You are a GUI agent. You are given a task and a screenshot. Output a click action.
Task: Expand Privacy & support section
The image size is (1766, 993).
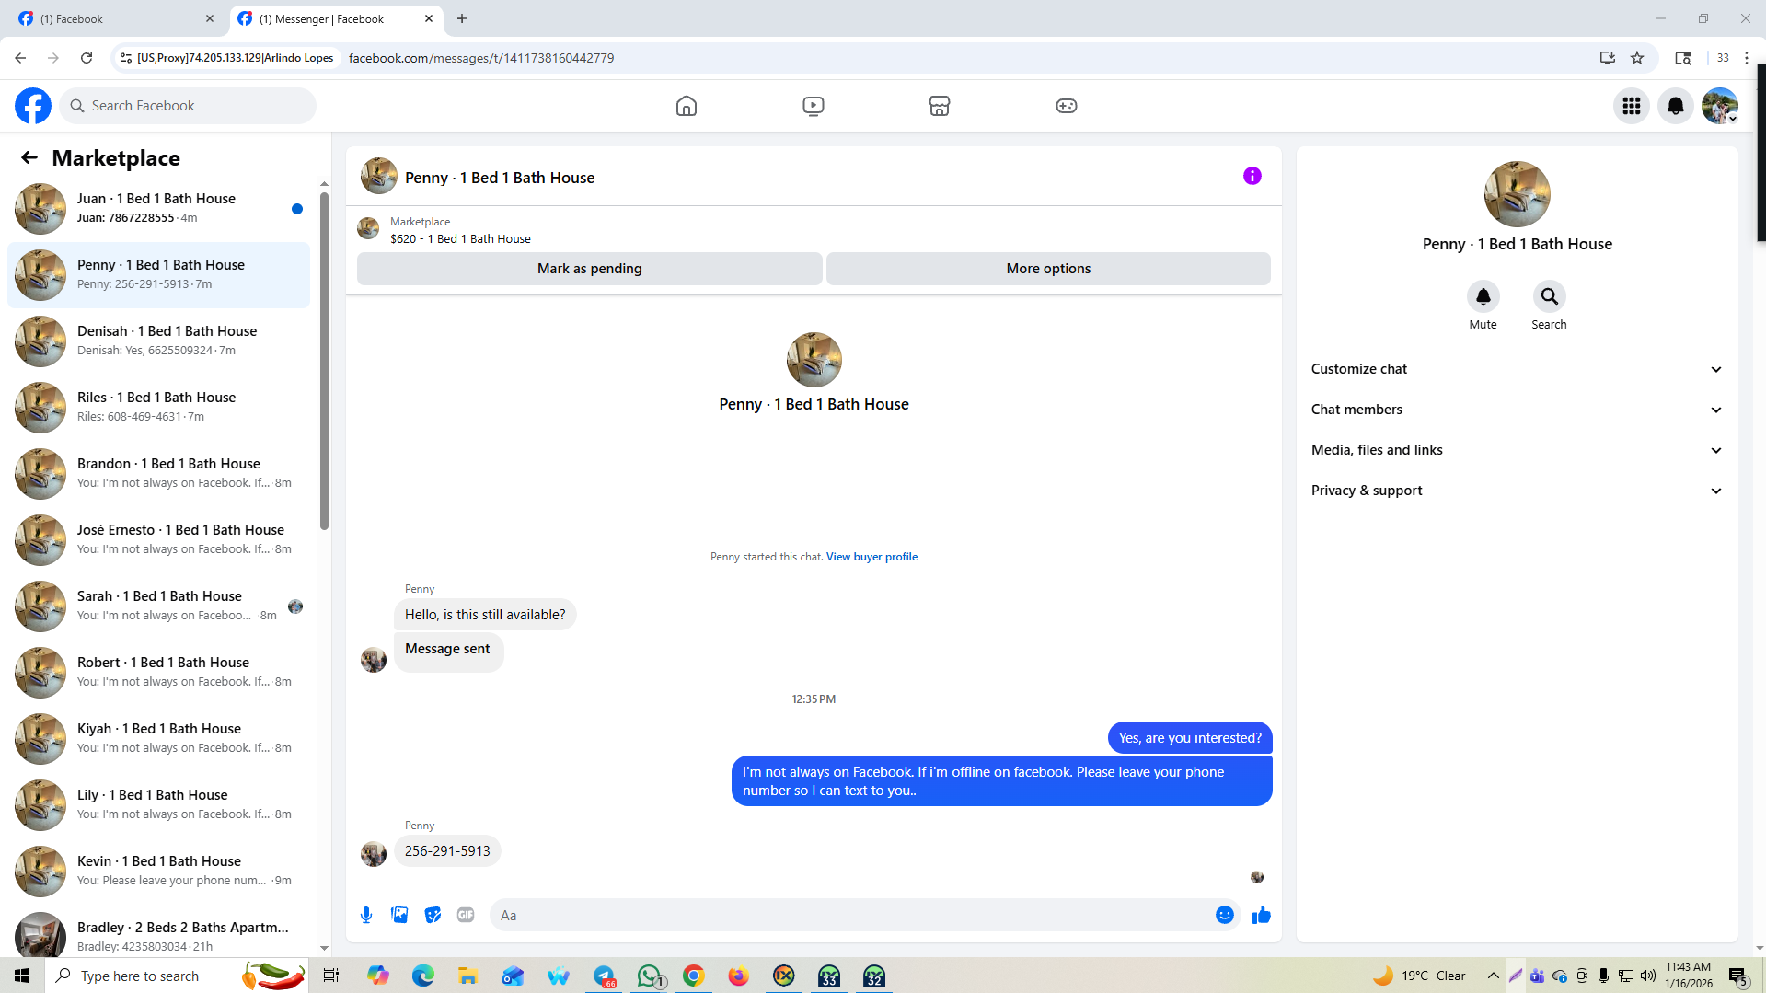coord(1517,491)
